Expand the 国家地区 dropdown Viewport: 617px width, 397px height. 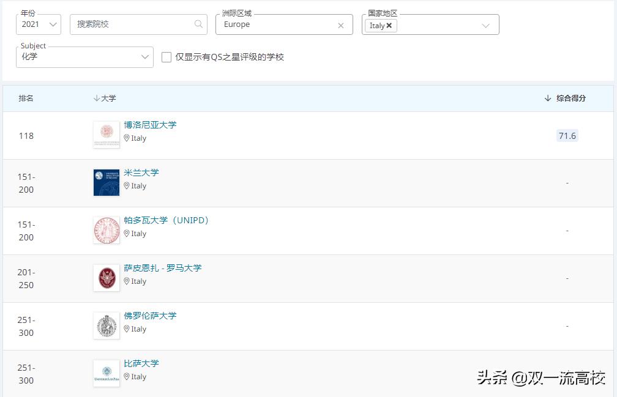pos(486,25)
